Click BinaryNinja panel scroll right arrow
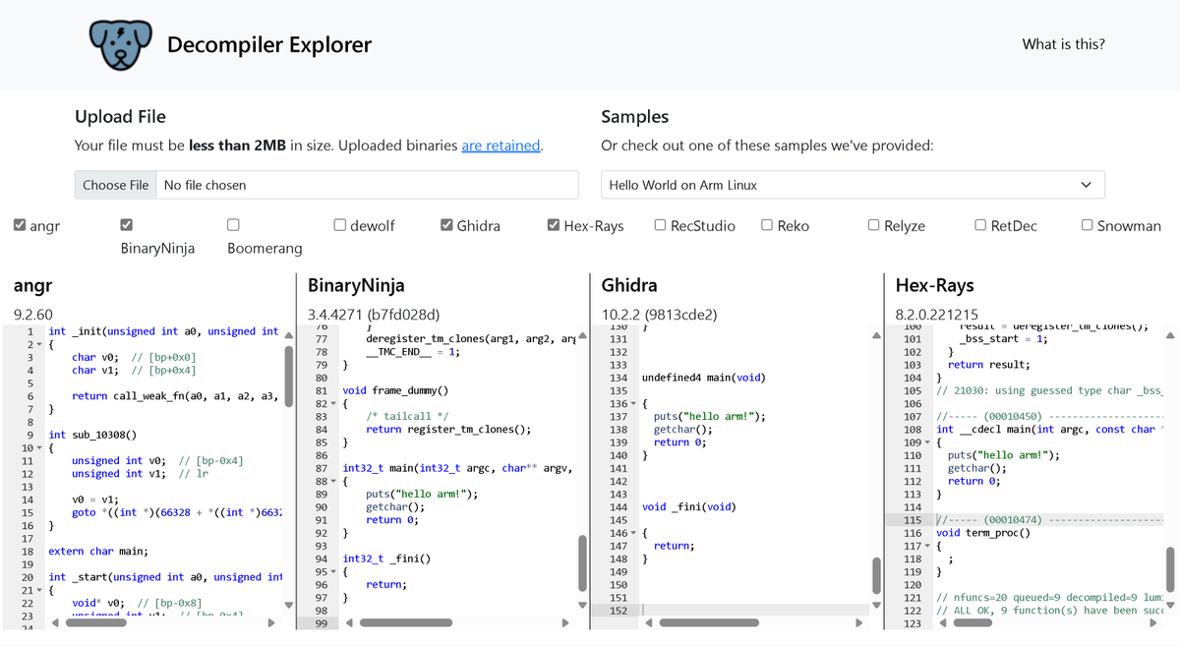The height and width of the screenshot is (646, 1180). [x=565, y=621]
